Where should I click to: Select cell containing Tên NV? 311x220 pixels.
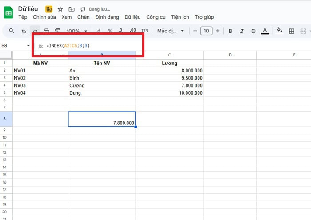click(102, 63)
